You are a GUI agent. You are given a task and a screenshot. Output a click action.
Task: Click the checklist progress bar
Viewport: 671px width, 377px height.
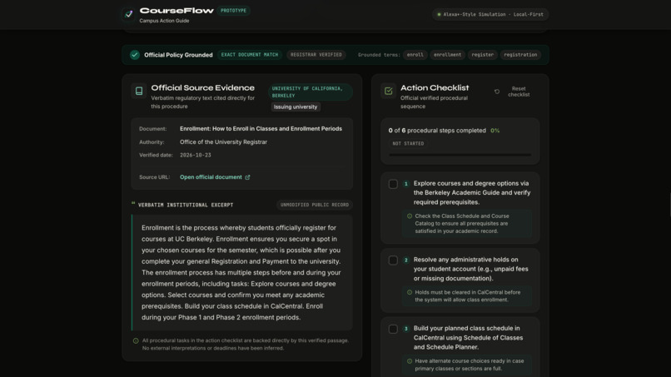click(x=460, y=155)
